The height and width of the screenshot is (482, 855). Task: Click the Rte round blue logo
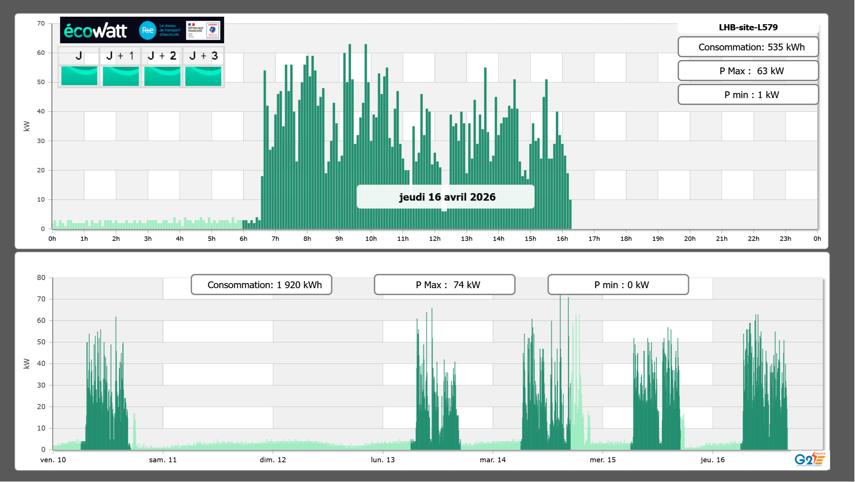coord(147,30)
